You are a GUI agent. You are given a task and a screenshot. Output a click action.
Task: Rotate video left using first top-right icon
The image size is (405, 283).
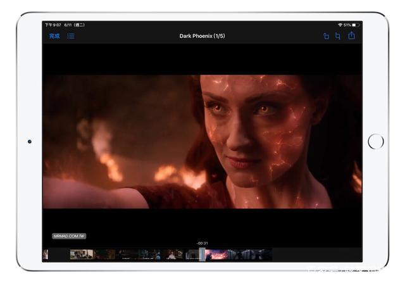tap(326, 36)
